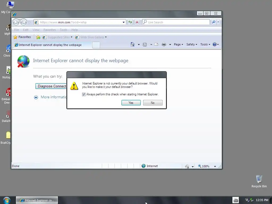Click the Internet Explorer title bar icon
This screenshot has width=272, height=204.
[14, 14]
